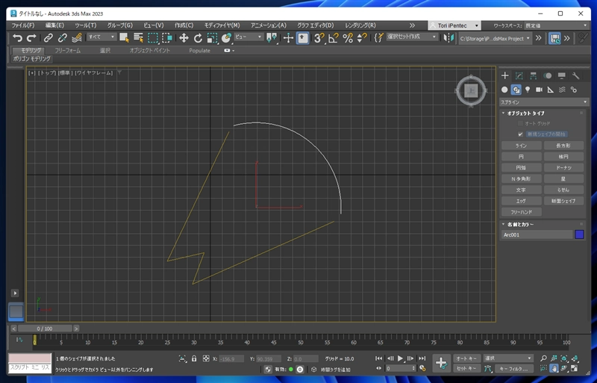This screenshot has width=597, height=383.
Task: Click the 円弧 arc button
Action: pos(521,168)
